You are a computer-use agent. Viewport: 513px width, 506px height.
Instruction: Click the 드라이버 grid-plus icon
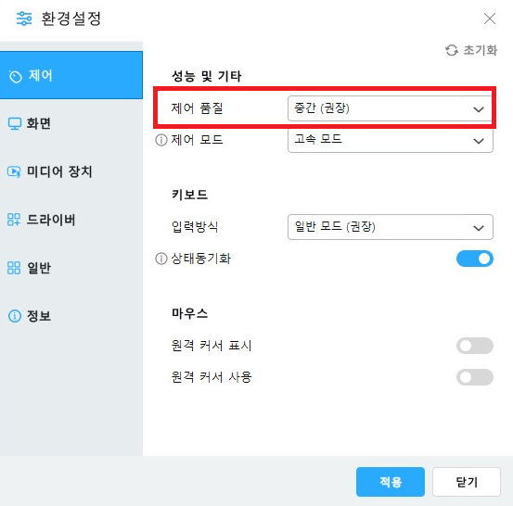click(14, 220)
